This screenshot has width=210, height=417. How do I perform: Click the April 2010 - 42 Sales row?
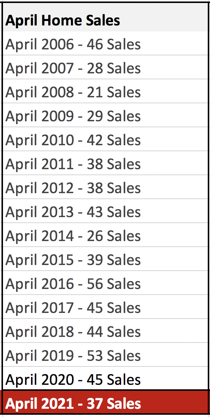tap(105, 139)
